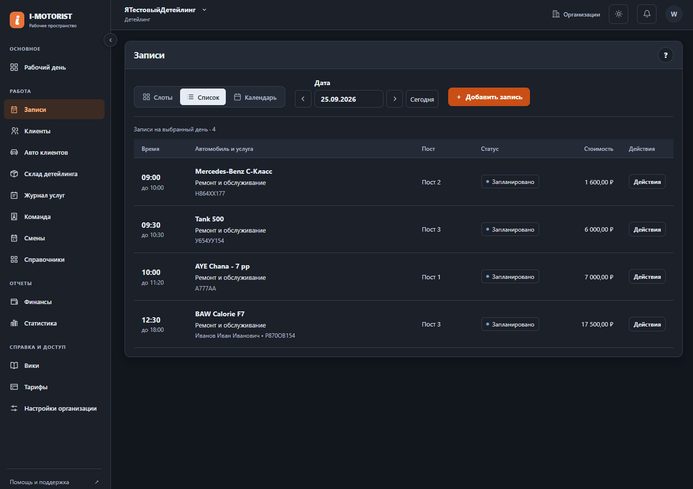Open Действия for the Mercedes-Benz C-Класс row
This screenshot has height=489, width=693.
point(647,181)
